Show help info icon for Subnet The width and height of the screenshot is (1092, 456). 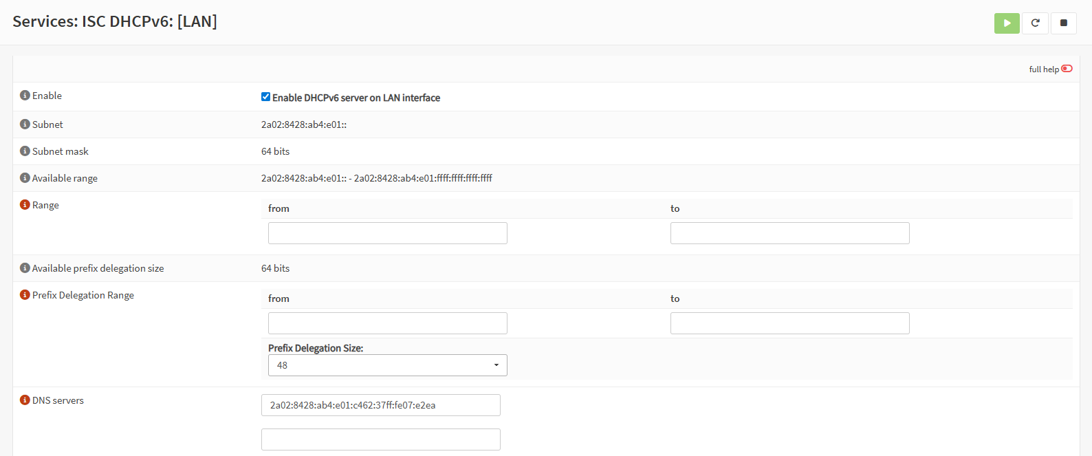(x=25, y=124)
